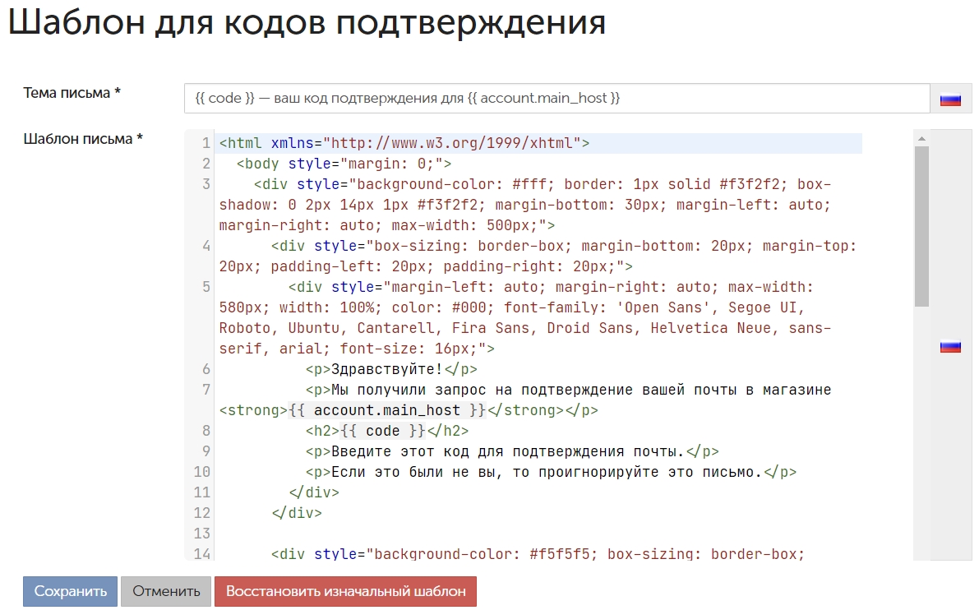Screen dimensions: 979x610
Task: Click the "Отменить" cancel button
Action: [x=166, y=591]
